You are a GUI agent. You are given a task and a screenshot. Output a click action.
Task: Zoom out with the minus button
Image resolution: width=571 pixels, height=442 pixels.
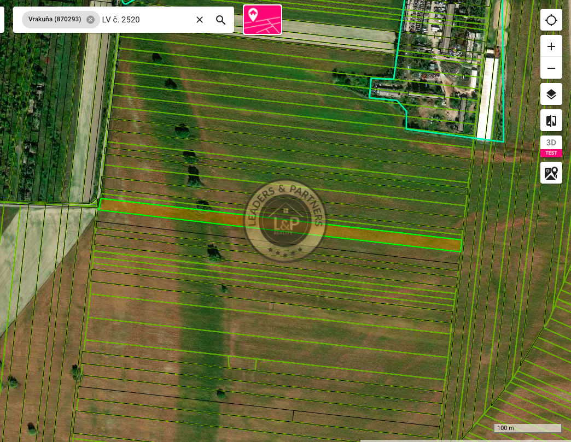[551, 68]
